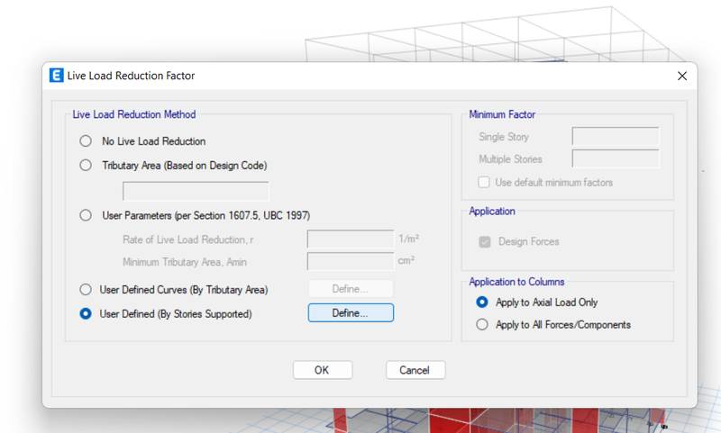Image resolution: width=721 pixels, height=433 pixels.
Task: Open Define for By Stories Supported
Action: (351, 312)
